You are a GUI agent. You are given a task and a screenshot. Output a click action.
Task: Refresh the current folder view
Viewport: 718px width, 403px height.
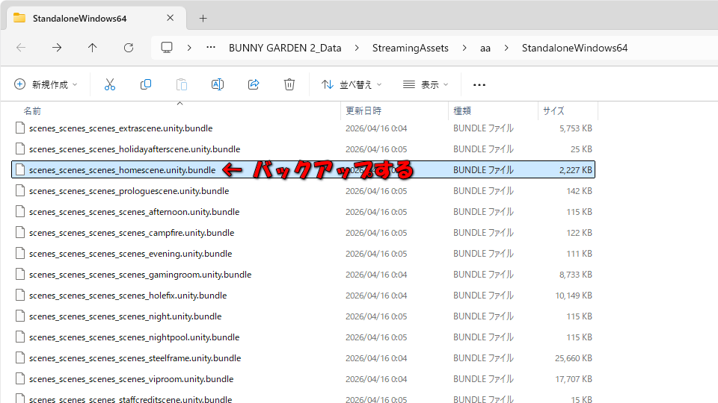tap(128, 48)
